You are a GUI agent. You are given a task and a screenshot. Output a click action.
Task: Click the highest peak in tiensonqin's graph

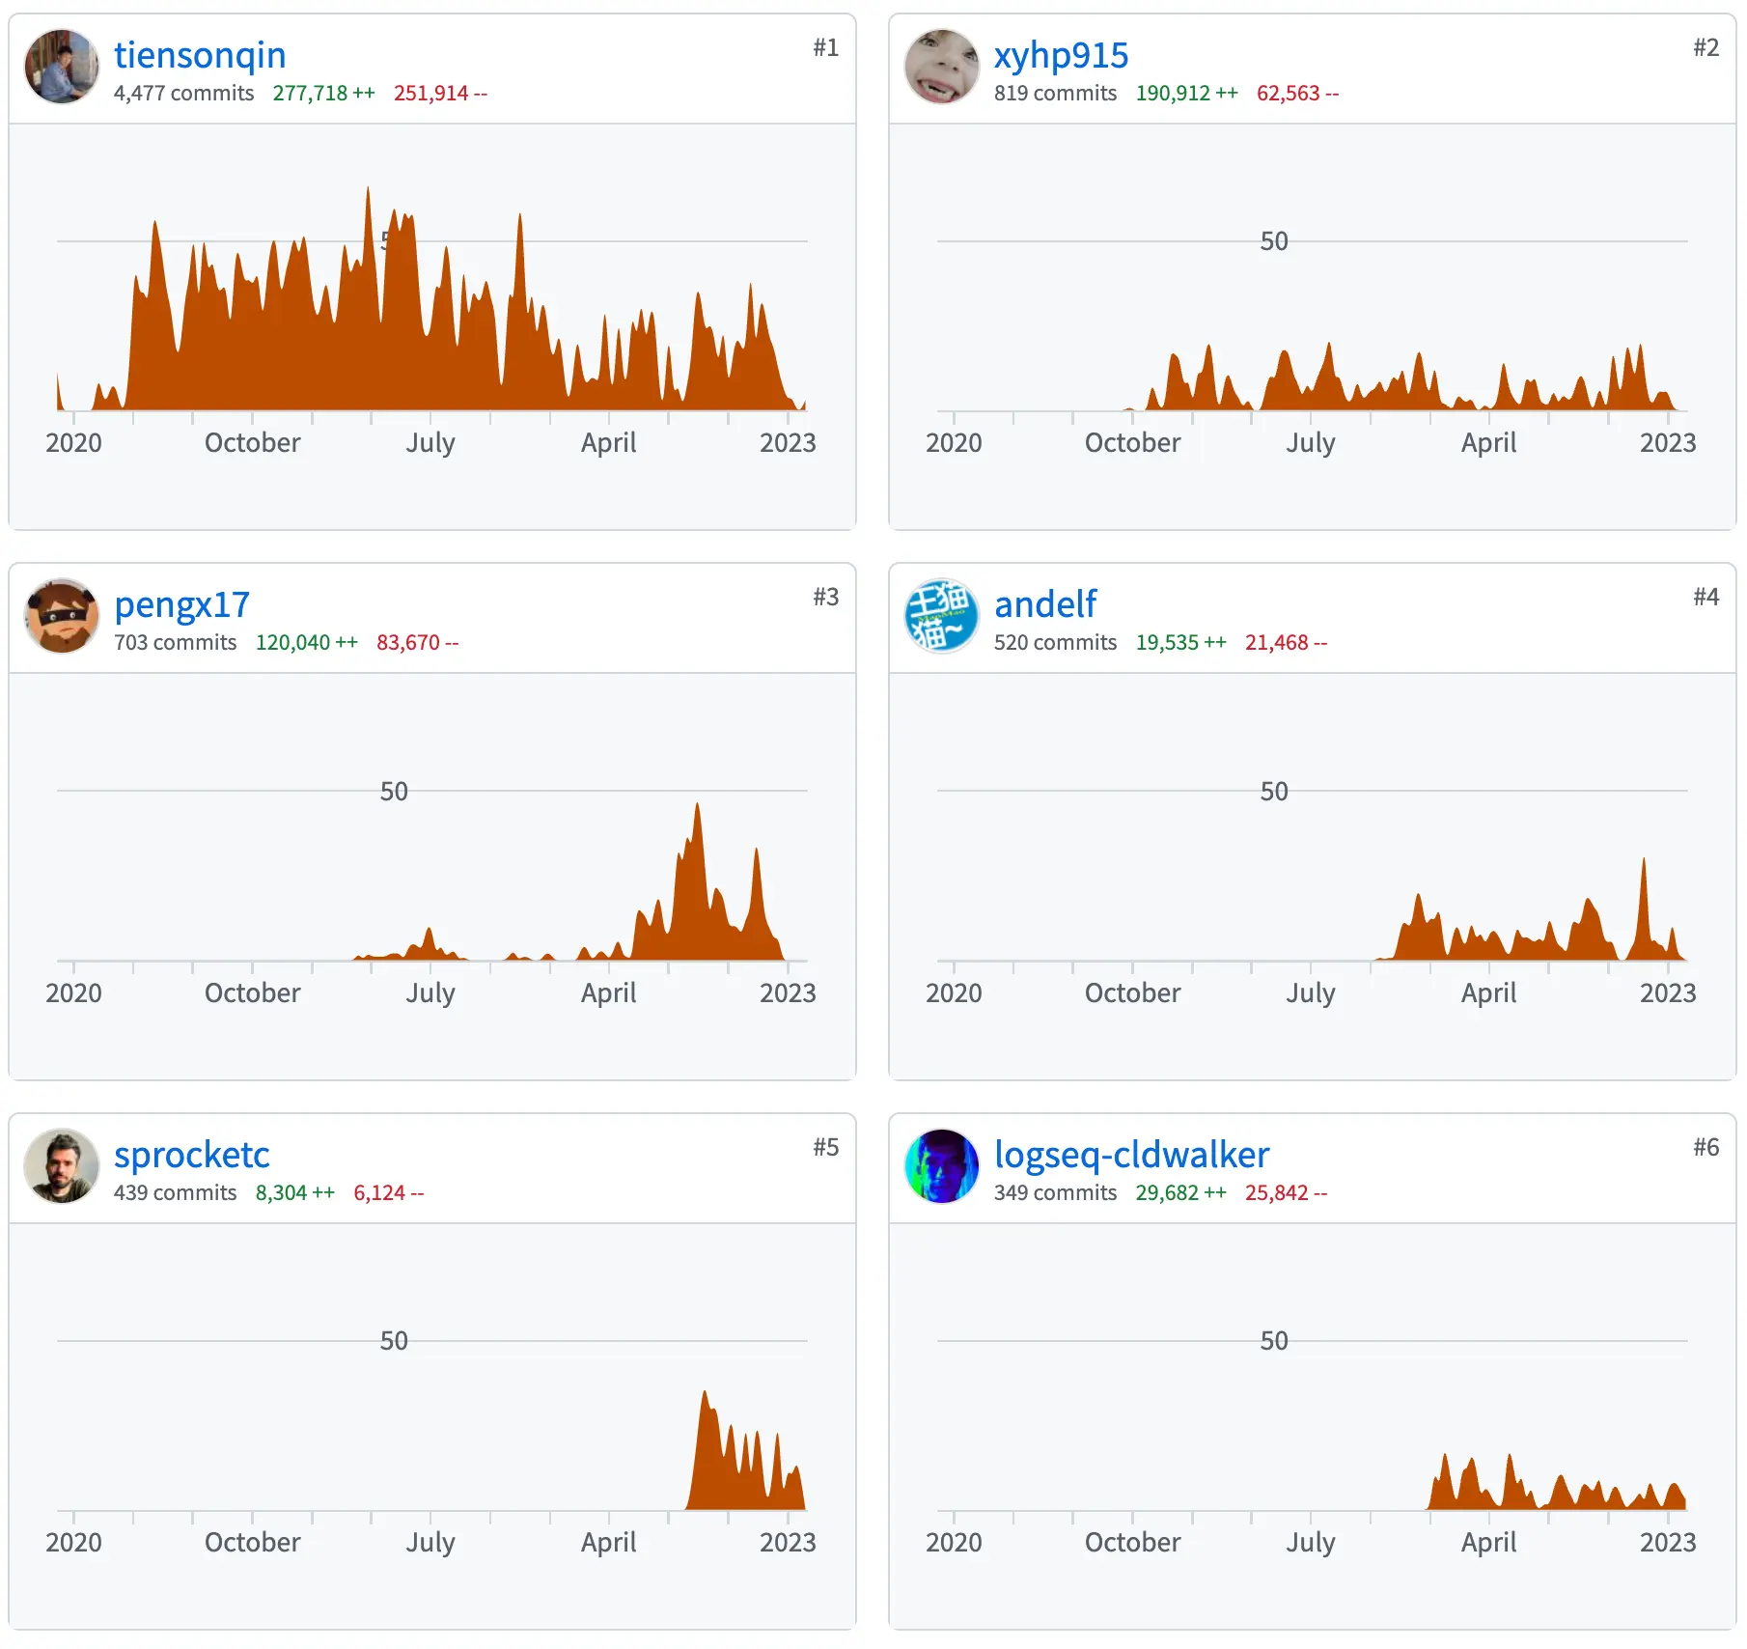(x=368, y=193)
